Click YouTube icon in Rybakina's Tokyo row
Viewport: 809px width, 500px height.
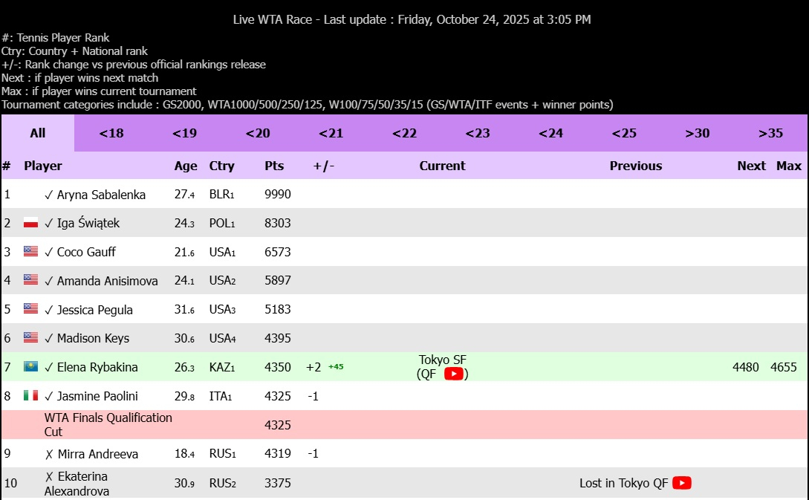454,374
